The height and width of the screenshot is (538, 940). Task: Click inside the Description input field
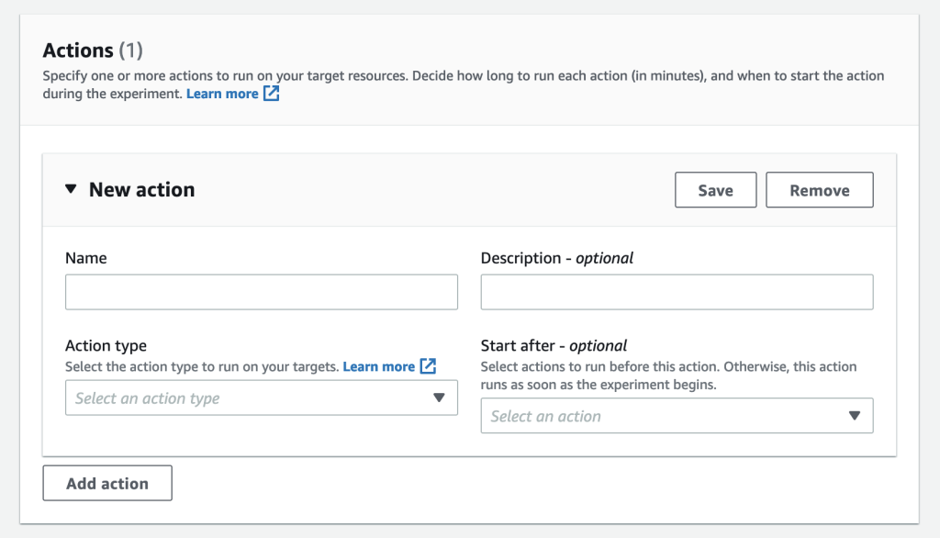pyautogui.click(x=677, y=291)
